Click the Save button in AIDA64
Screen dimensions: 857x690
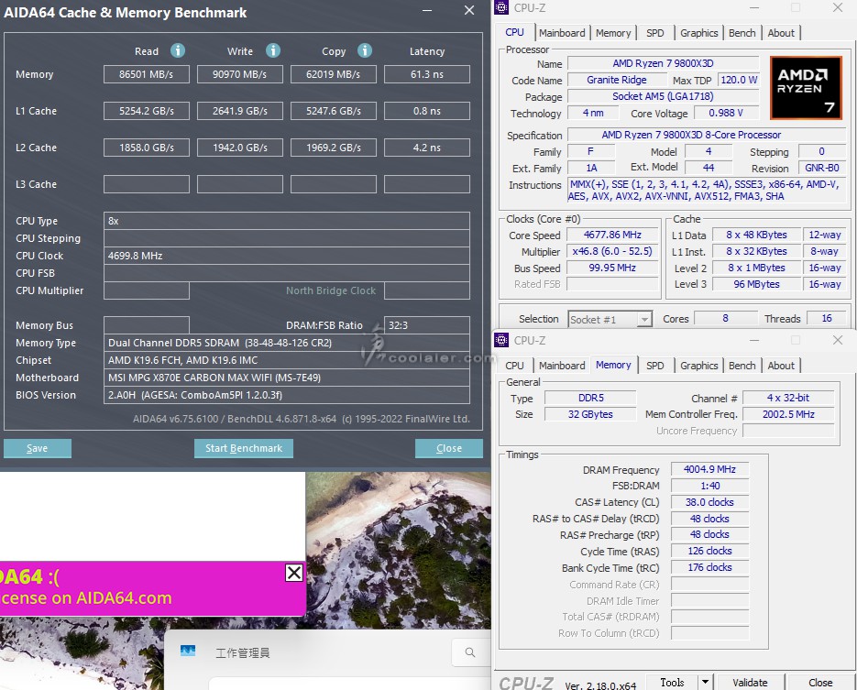(x=38, y=448)
